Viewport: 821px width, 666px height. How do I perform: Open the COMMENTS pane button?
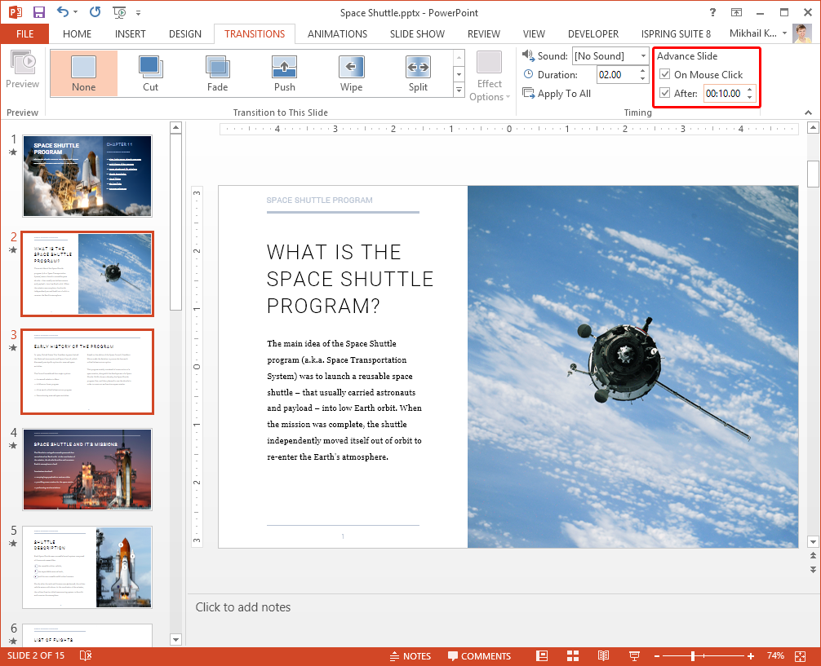[479, 656]
